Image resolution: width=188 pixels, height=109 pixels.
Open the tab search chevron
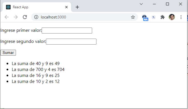(141, 4)
